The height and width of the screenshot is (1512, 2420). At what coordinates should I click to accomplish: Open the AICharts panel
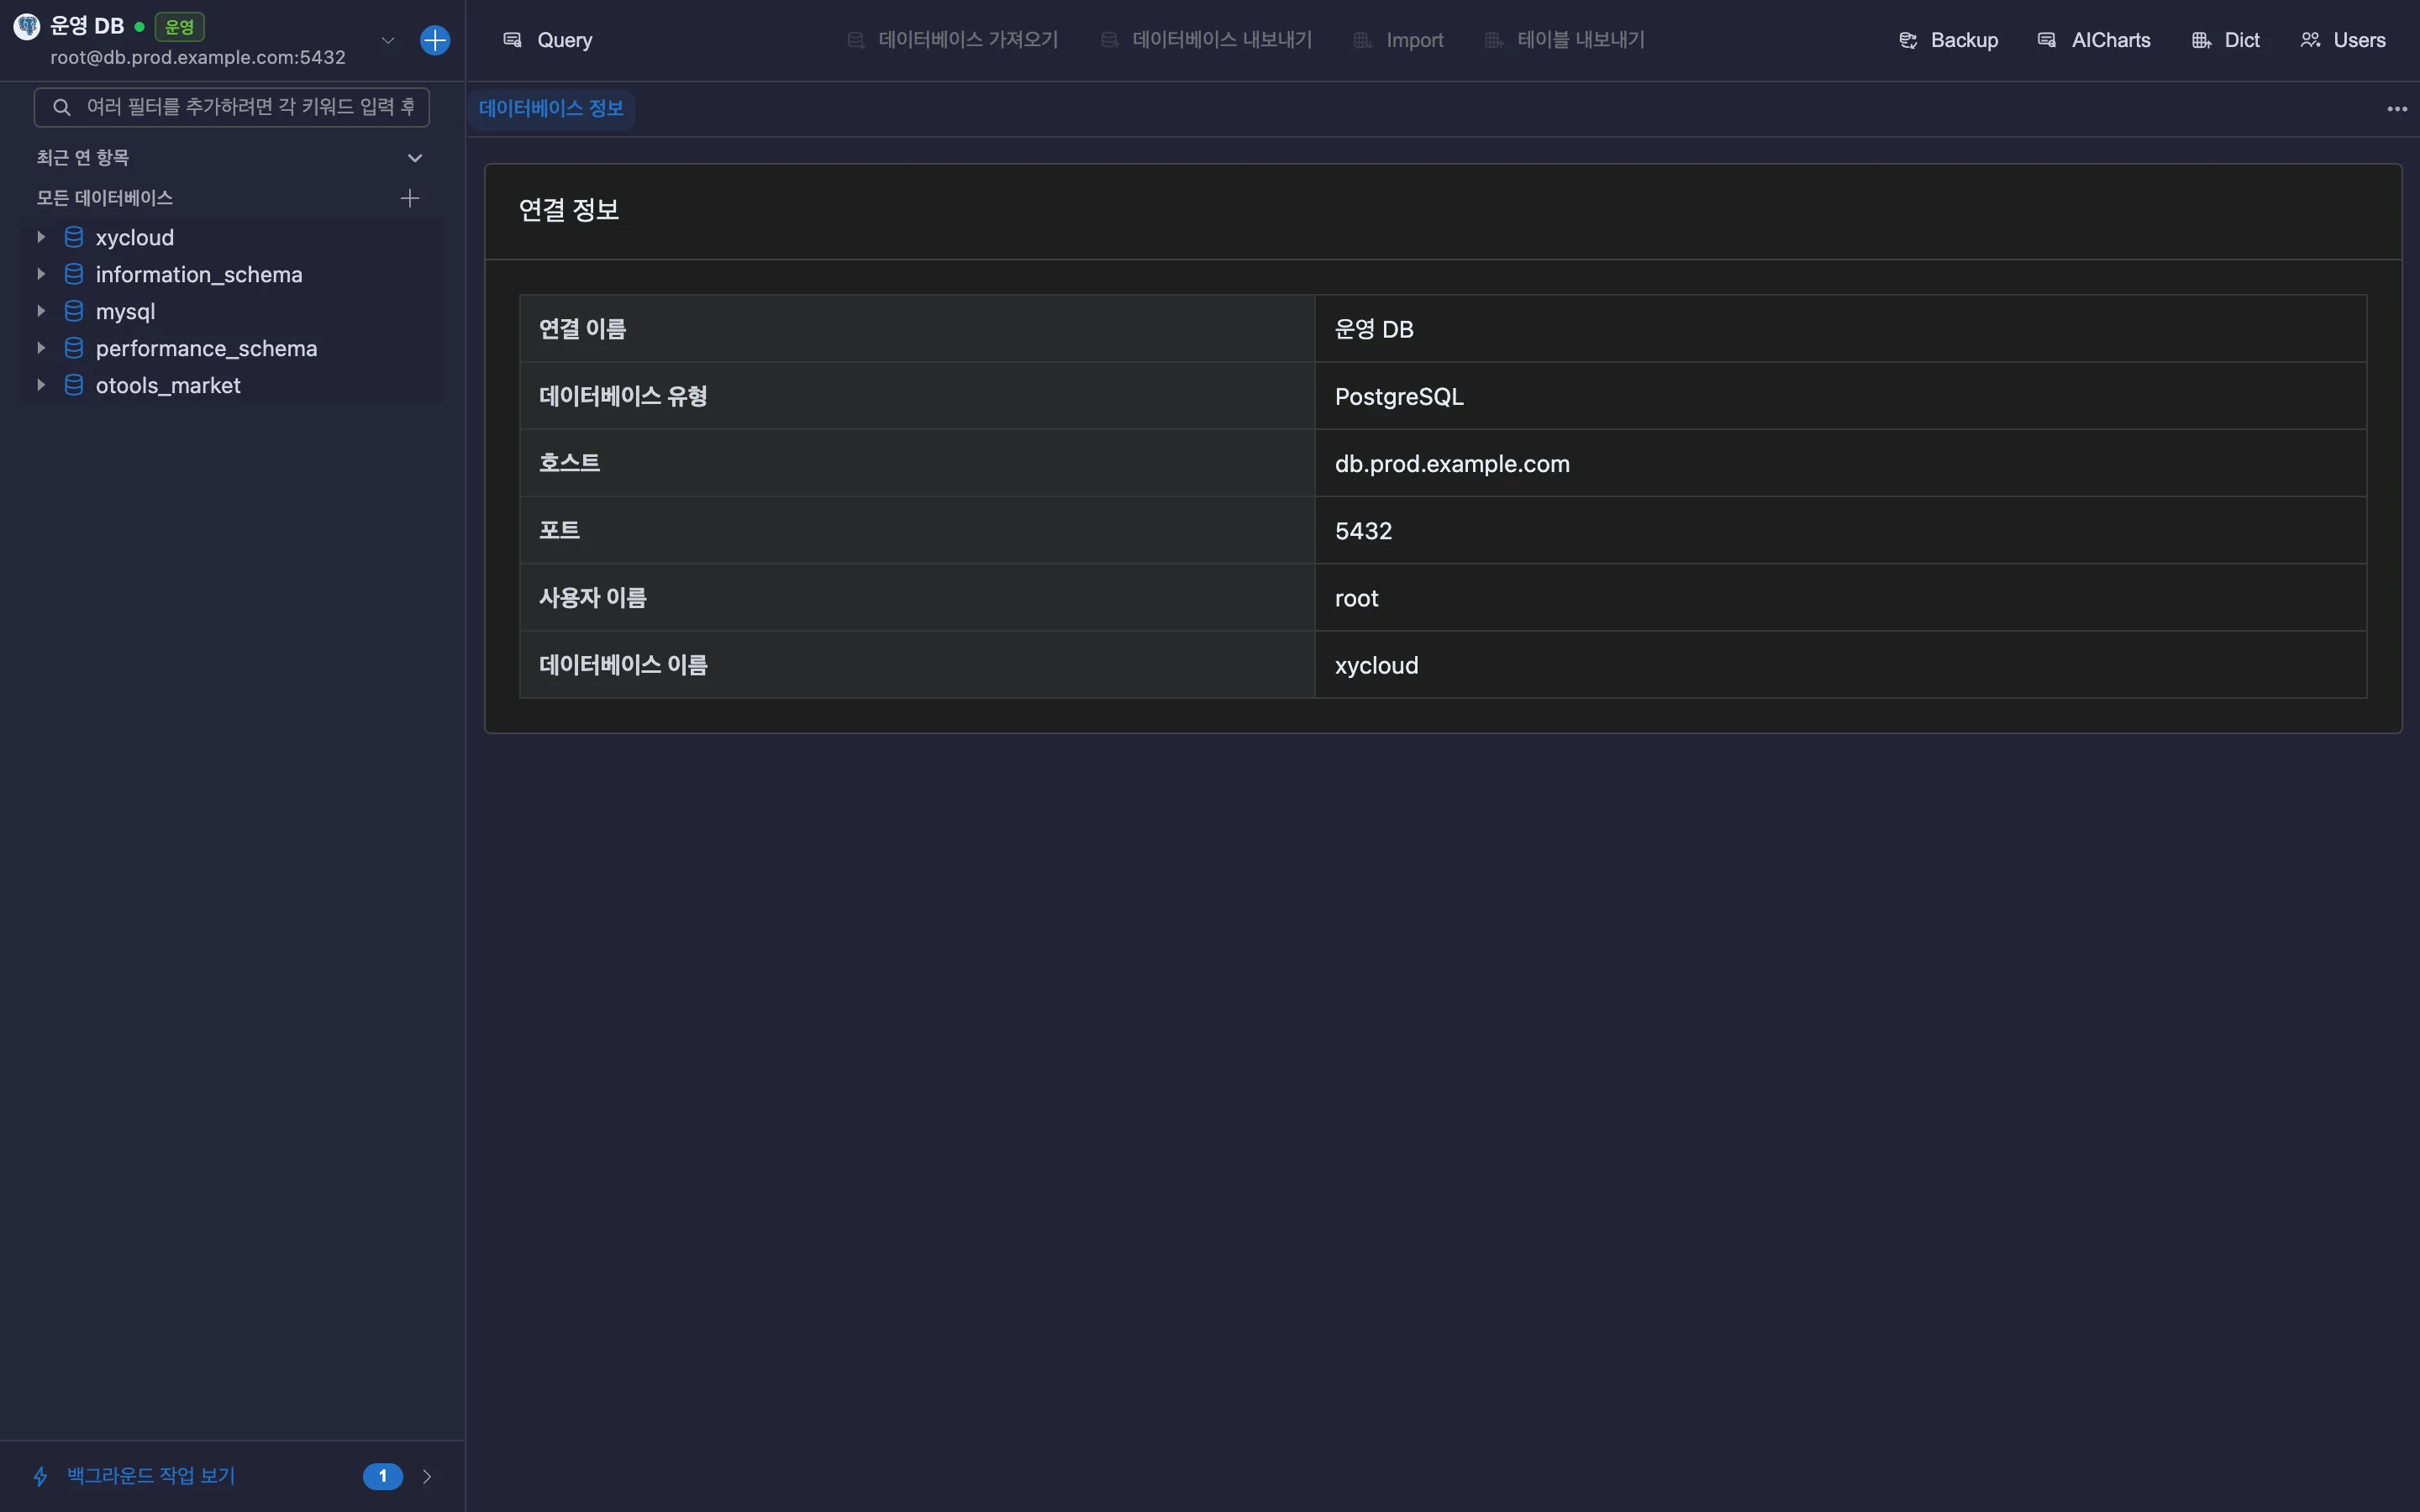2094,40
